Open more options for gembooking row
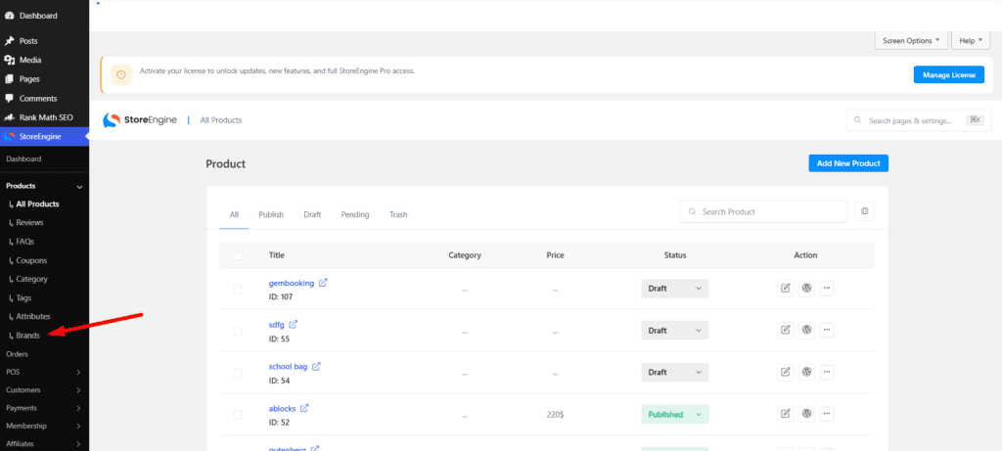 coord(827,288)
